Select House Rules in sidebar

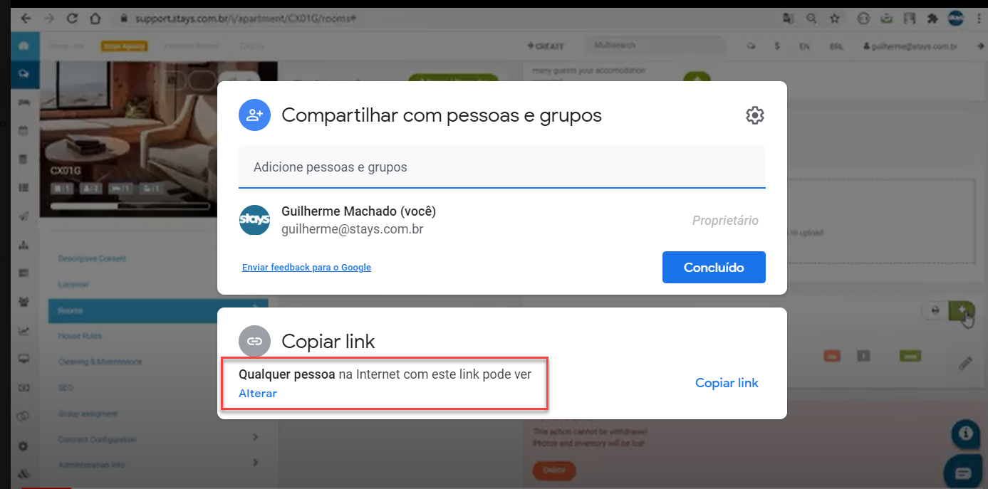pyautogui.click(x=80, y=336)
